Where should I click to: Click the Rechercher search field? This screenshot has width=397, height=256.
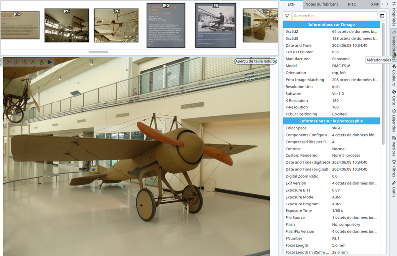click(x=334, y=16)
